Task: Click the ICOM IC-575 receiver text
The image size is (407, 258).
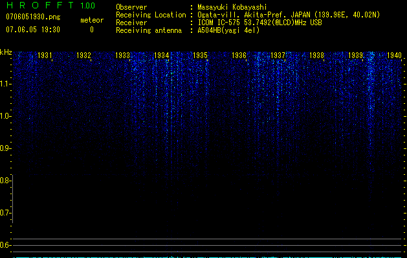Action: pyautogui.click(x=259, y=23)
